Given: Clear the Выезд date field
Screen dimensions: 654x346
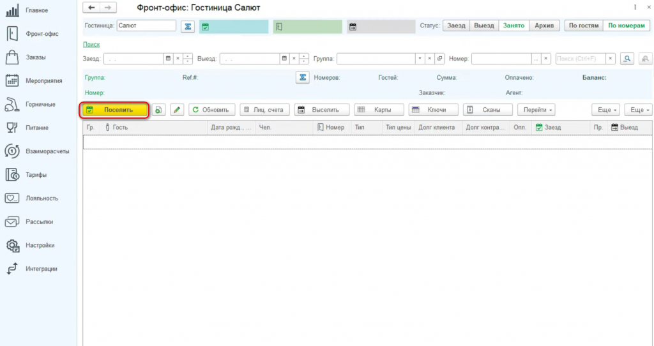Looking at the screenshot, I should pos(294,59).
